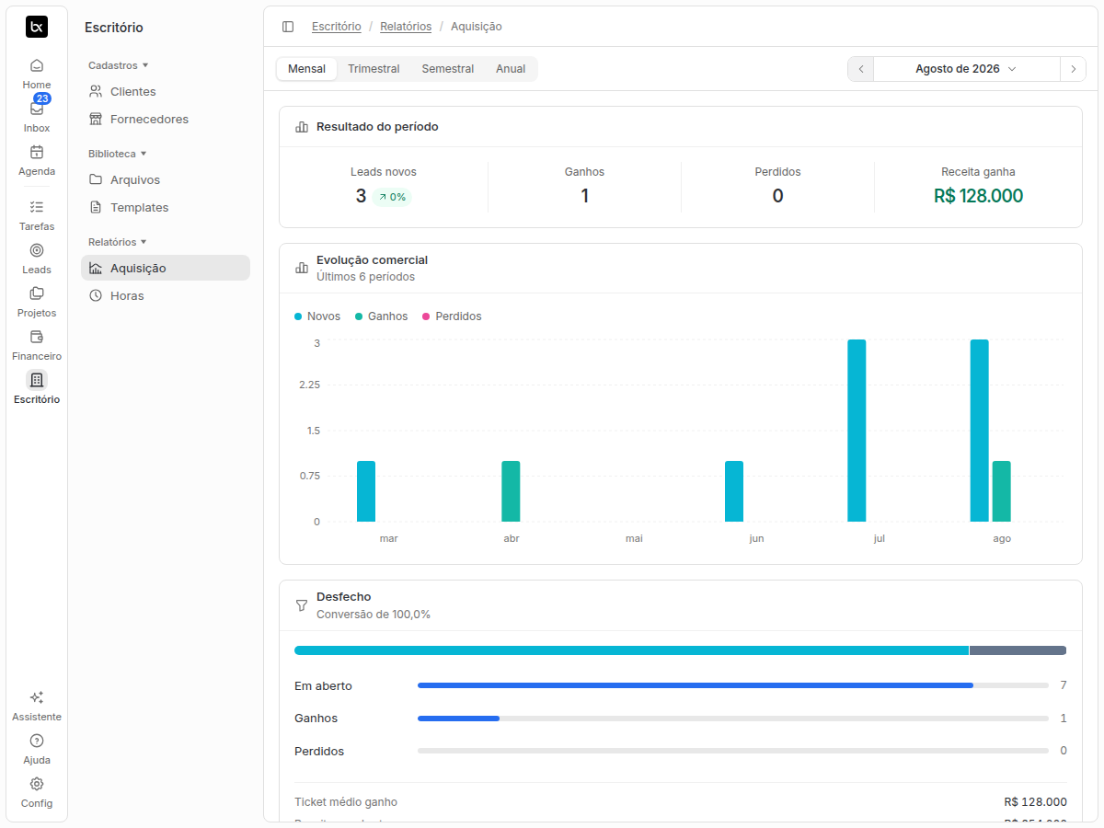
Task: Click the app logo at top left
Action: (x=37, y=27)
